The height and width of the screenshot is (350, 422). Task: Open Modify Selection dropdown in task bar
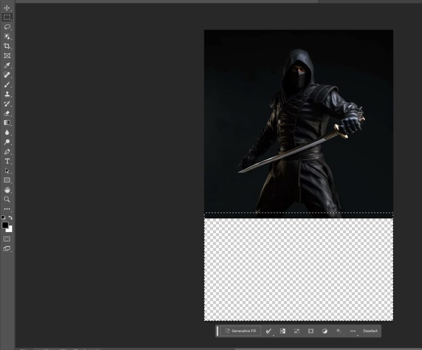[269, 331]
